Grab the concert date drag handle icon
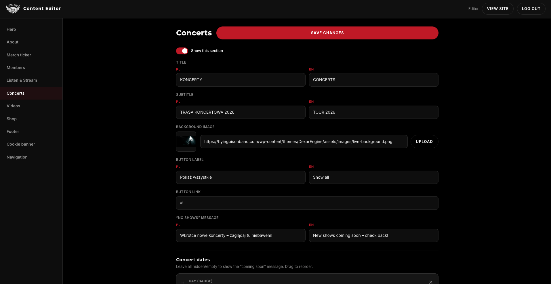Viewport: 551px width, 284px height. [x=183, y=282]
